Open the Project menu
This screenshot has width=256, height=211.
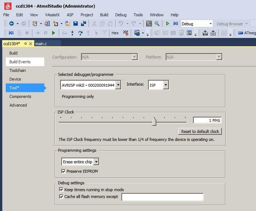pos(87,15)
